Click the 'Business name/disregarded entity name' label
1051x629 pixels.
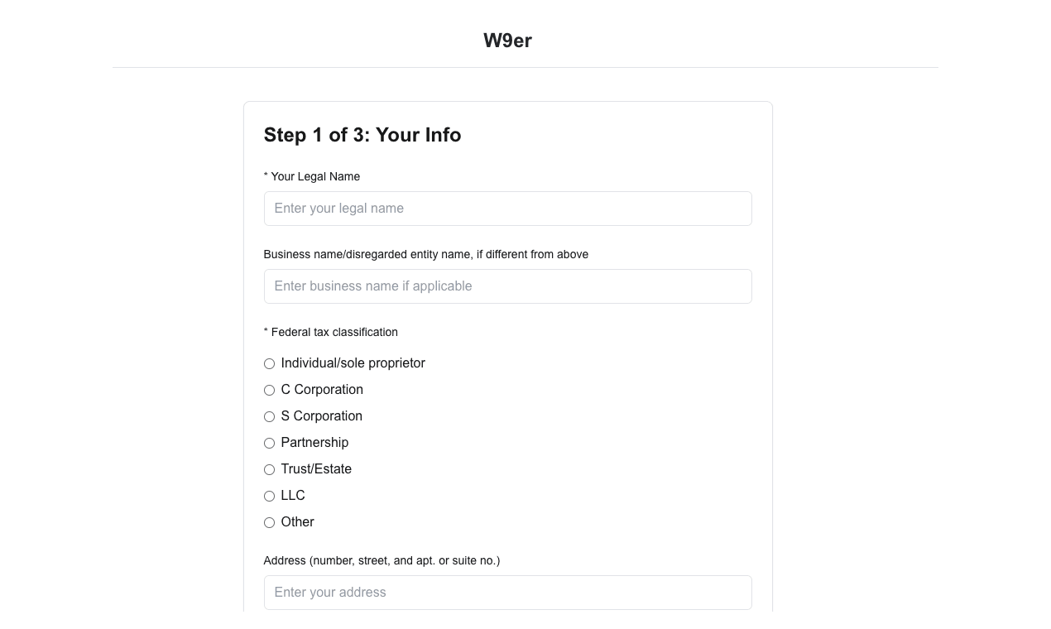coord(426,254)
